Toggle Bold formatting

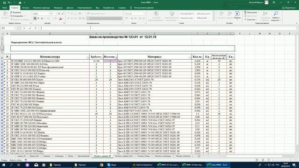[35, 18]
